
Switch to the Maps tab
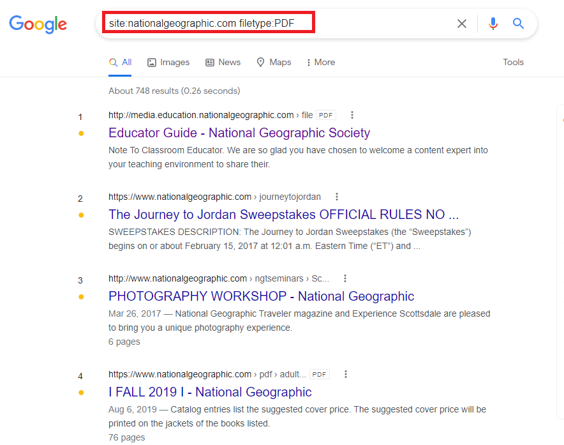tap(274, 62)
